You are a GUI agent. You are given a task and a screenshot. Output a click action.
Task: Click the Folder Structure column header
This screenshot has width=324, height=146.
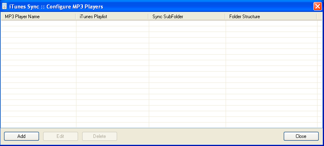(x=271, y=17)
